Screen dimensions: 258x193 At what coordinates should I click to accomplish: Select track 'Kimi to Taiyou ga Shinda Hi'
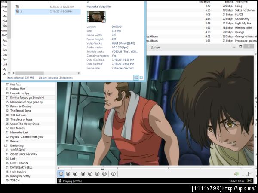pos(28,97)
